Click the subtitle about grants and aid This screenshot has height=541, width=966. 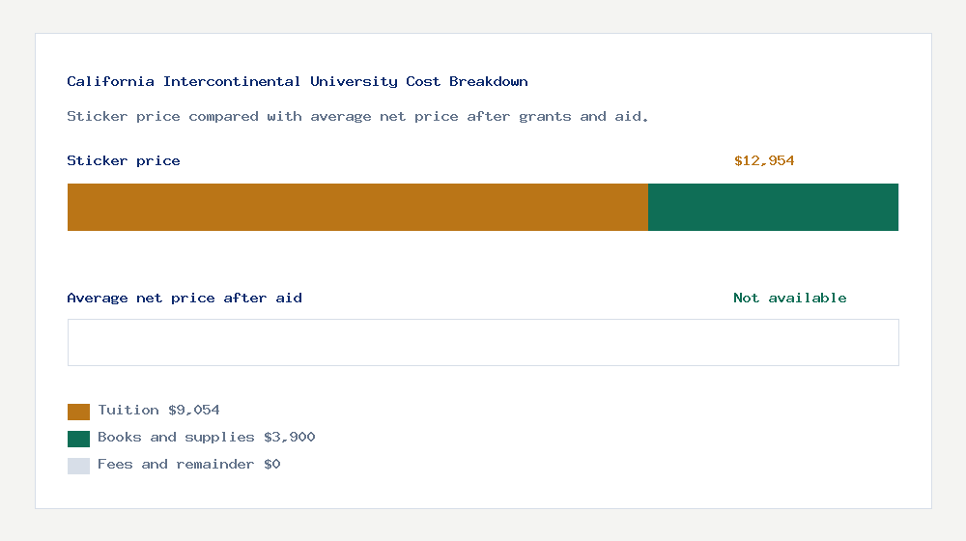tap(357, 117)
